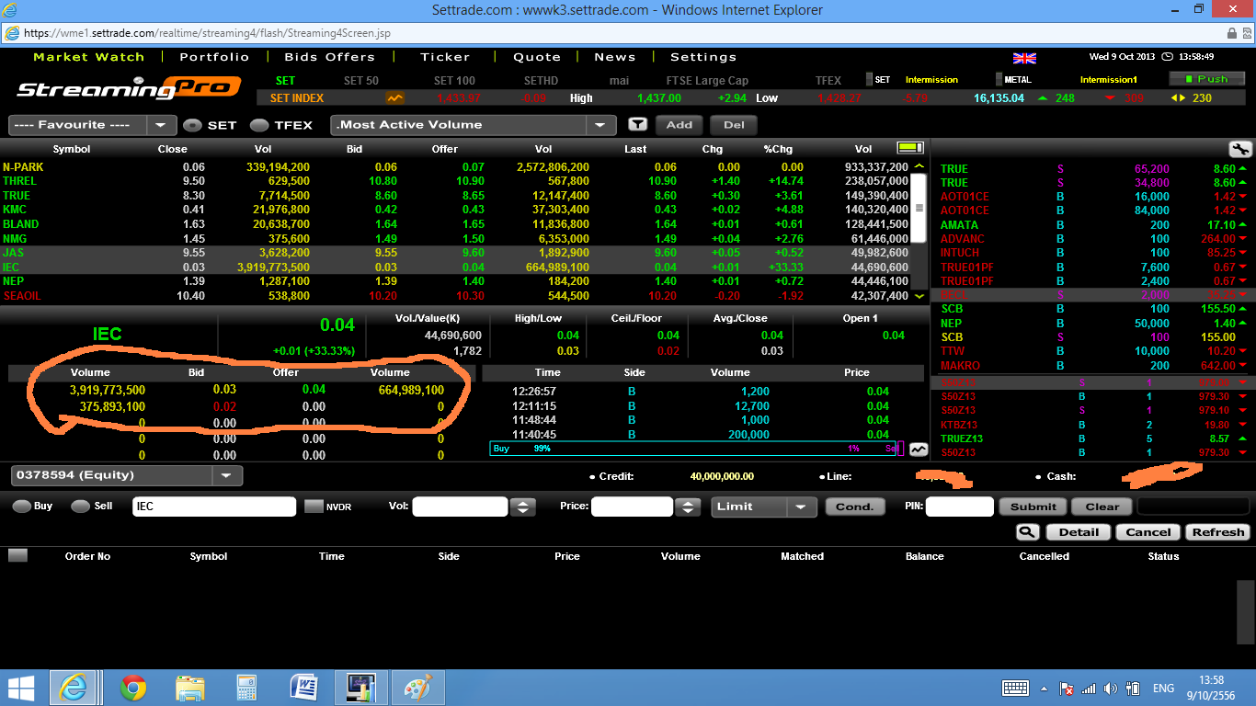
Task: Switch to the FTSE Large Cap tab
Action: point(708,81)
